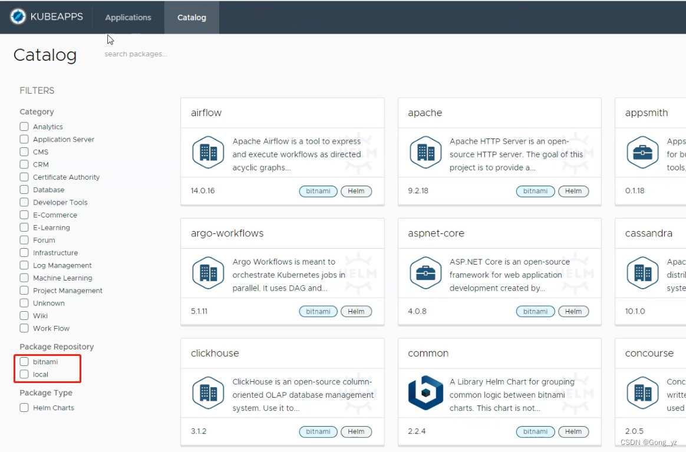Open the Catalog tab
The height and width of the screenshot is (452, 686).
pos(192,18)
